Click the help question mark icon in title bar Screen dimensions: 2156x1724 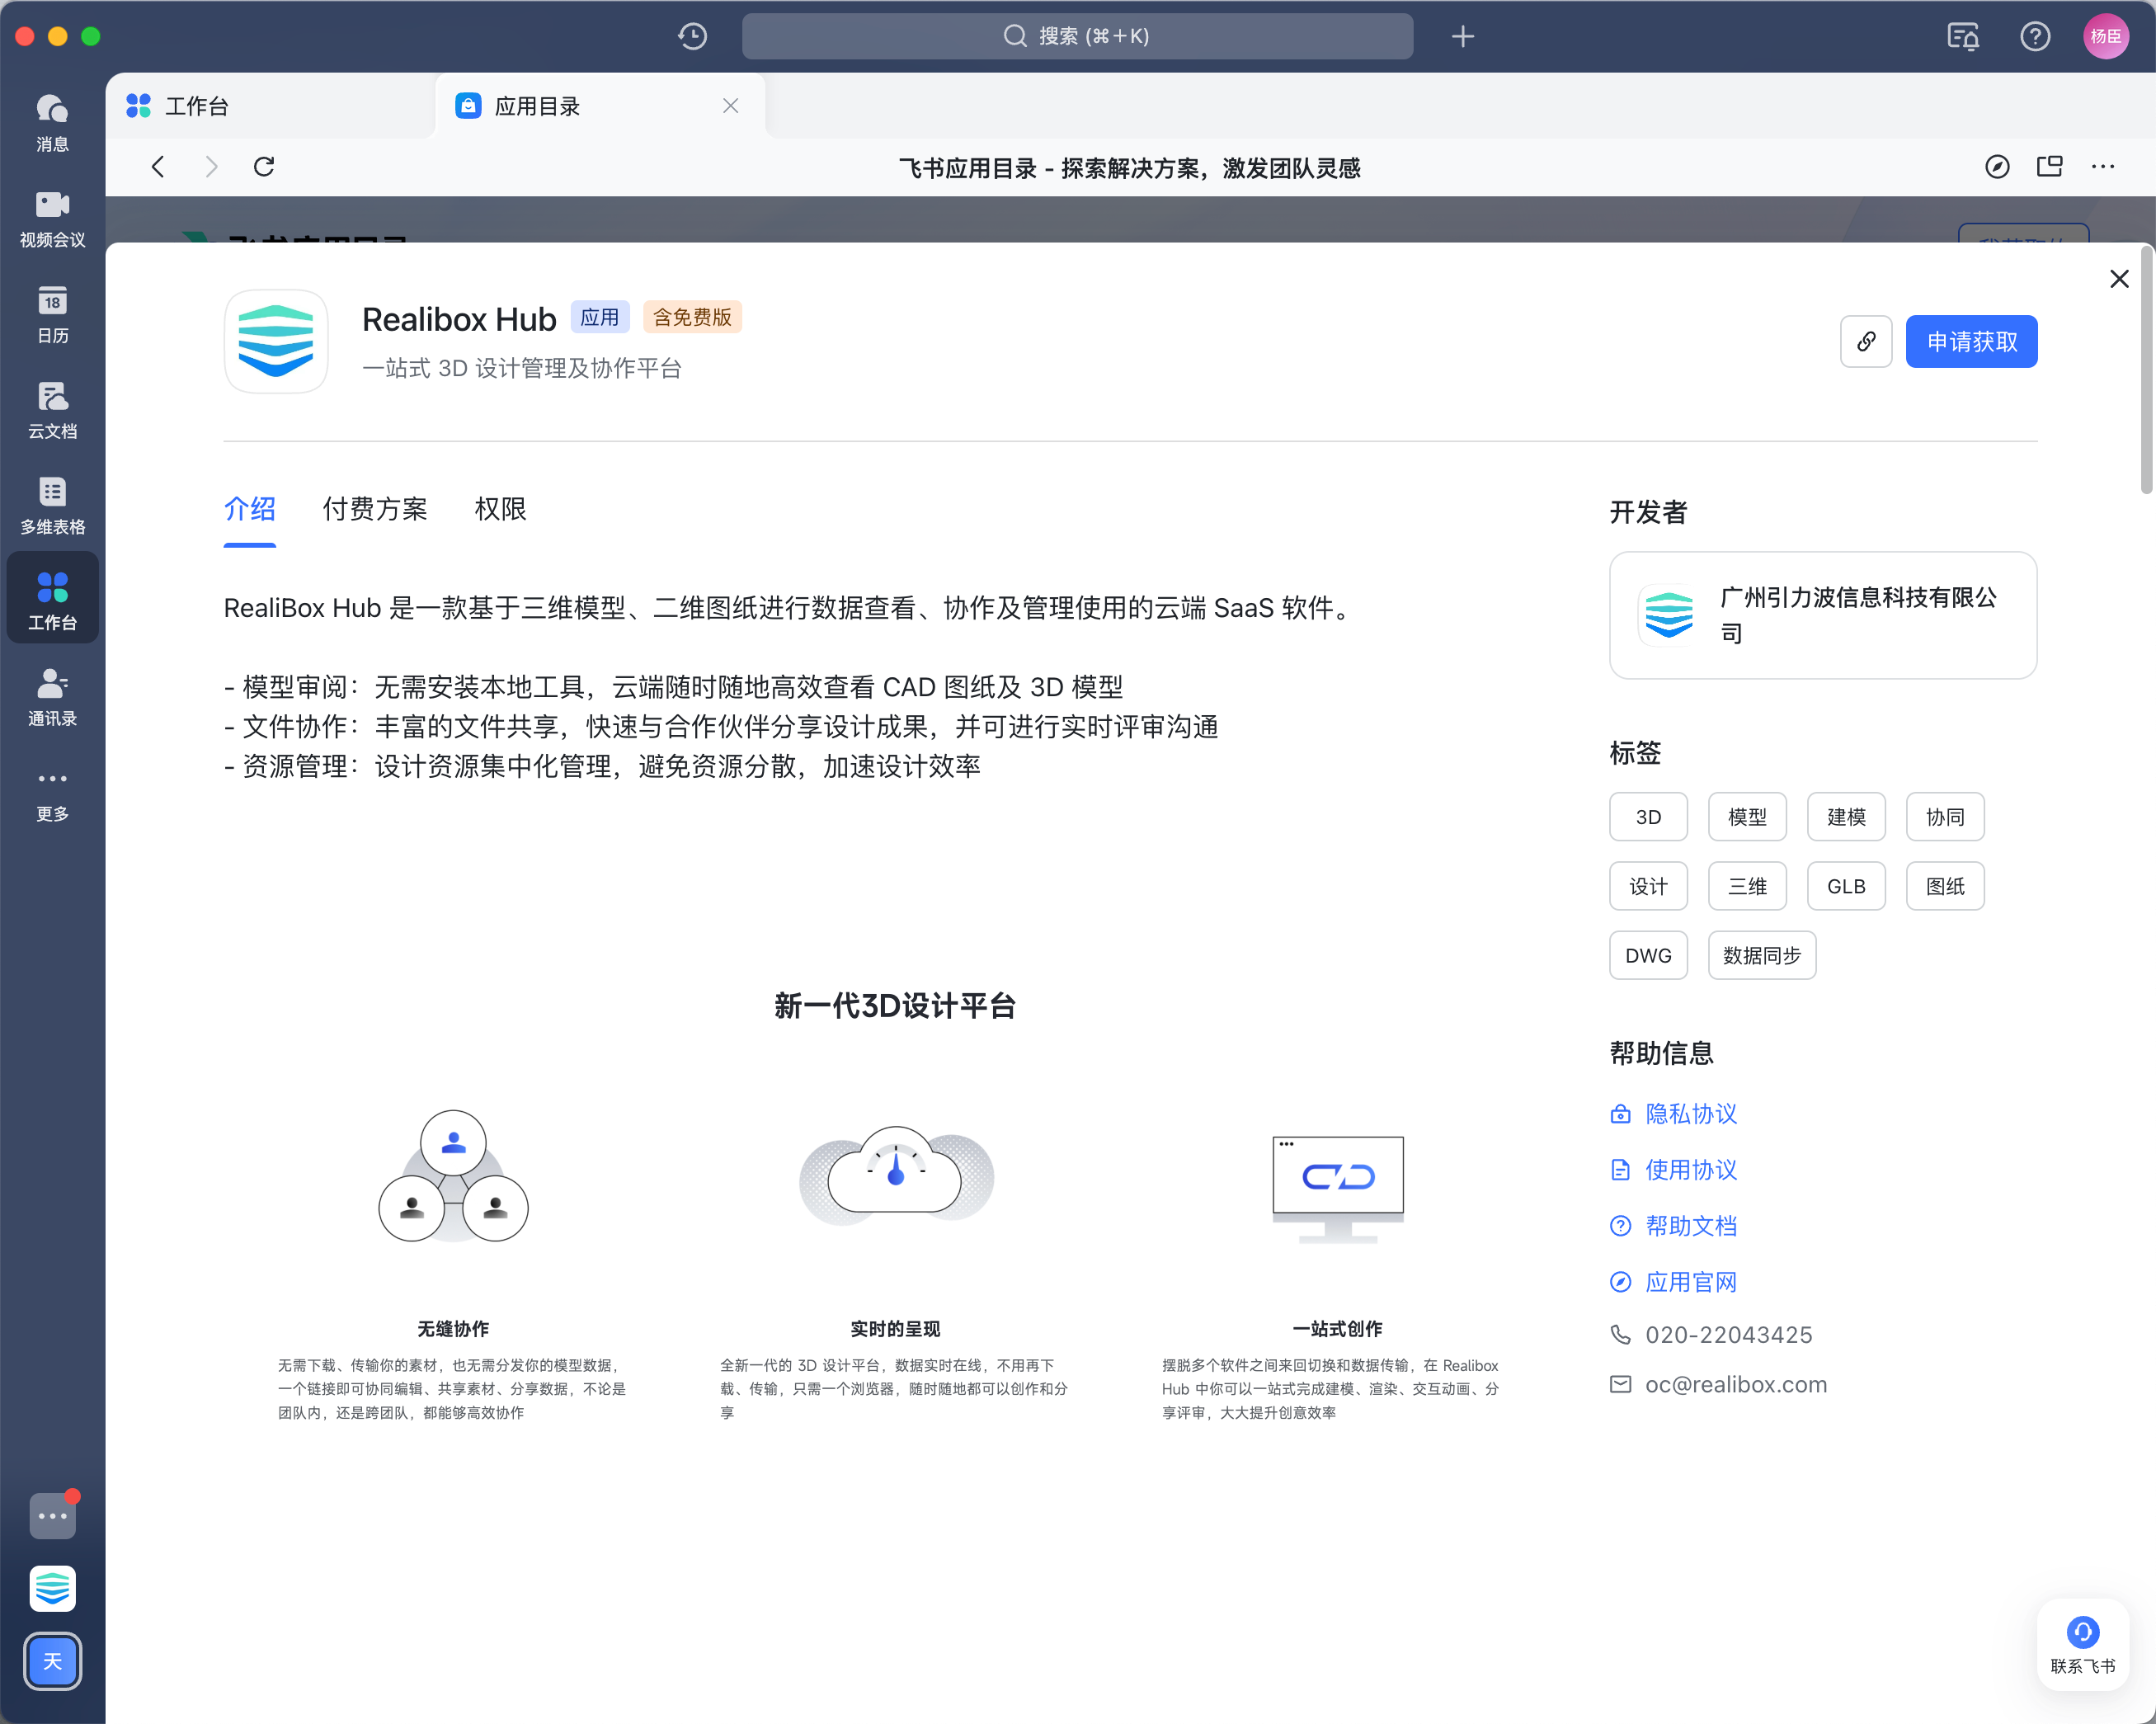[2035, 36]
